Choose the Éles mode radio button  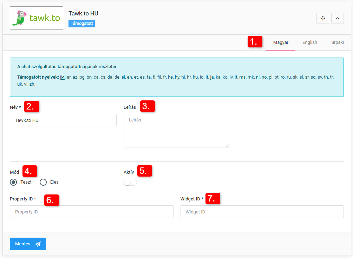pos(43,182)
